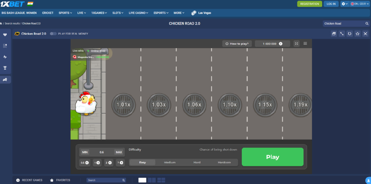Open the multi-window view icon
This screenshot has width=371, height=184.
[x=334, y=34]
